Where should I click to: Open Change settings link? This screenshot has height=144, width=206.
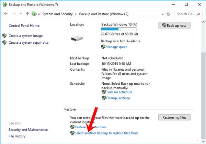pos(118,98)
